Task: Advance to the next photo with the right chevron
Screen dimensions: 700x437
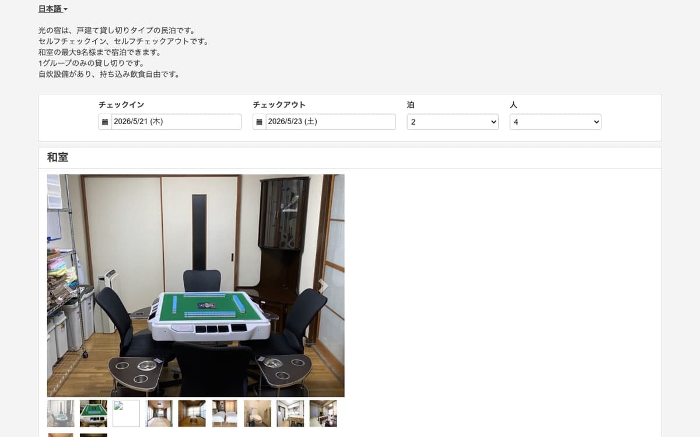Action: point(323,286)
